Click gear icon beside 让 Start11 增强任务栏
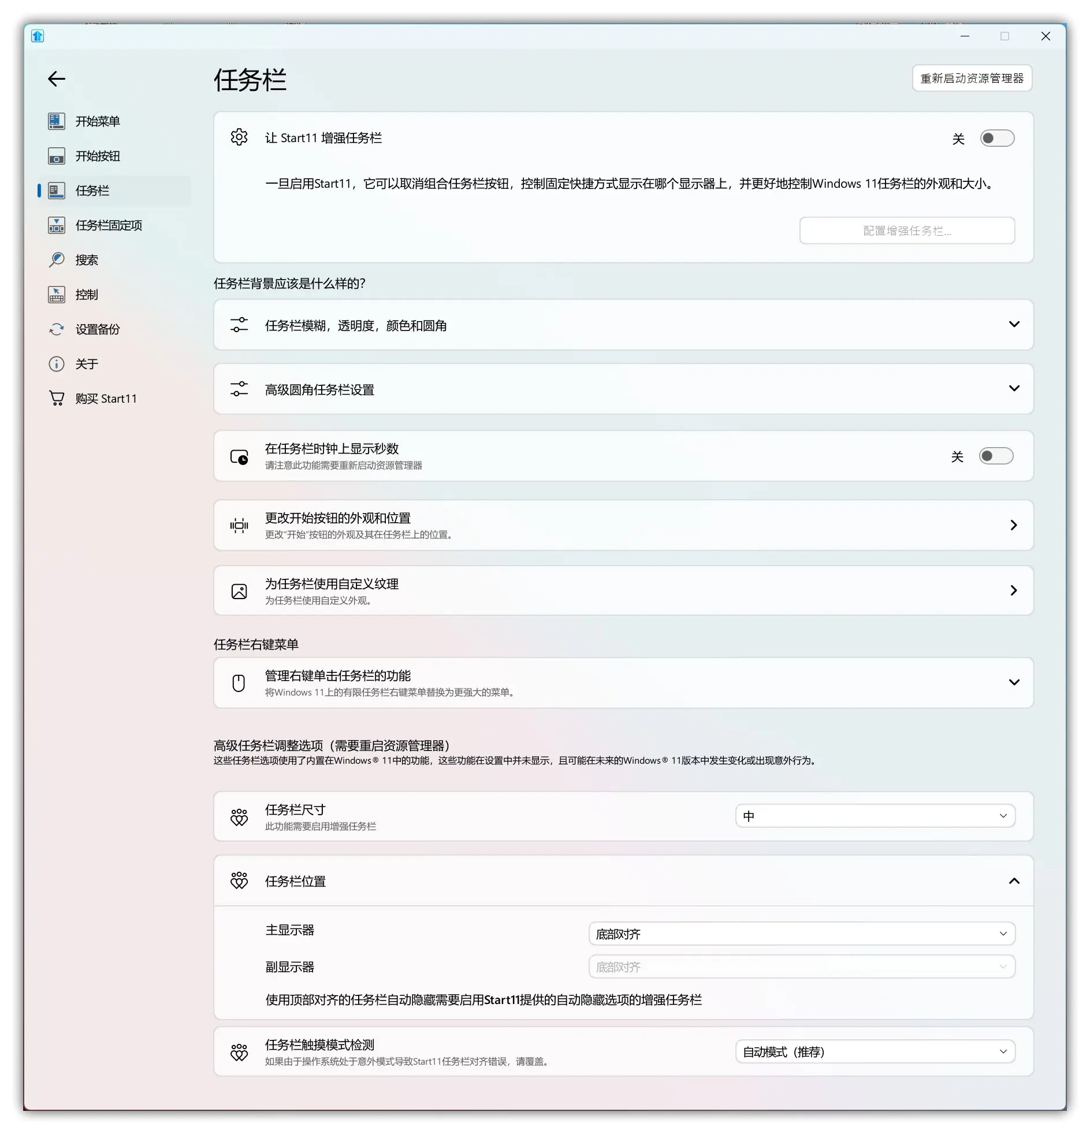This screenshot has width=1090, height=1134. (239, 137)
